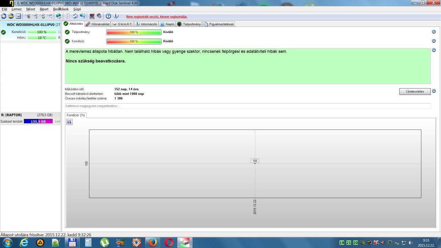Select the Kondíció (%) graph tab
The height and width of the screenshot is (248, 441).
click(x=75, y=115)
